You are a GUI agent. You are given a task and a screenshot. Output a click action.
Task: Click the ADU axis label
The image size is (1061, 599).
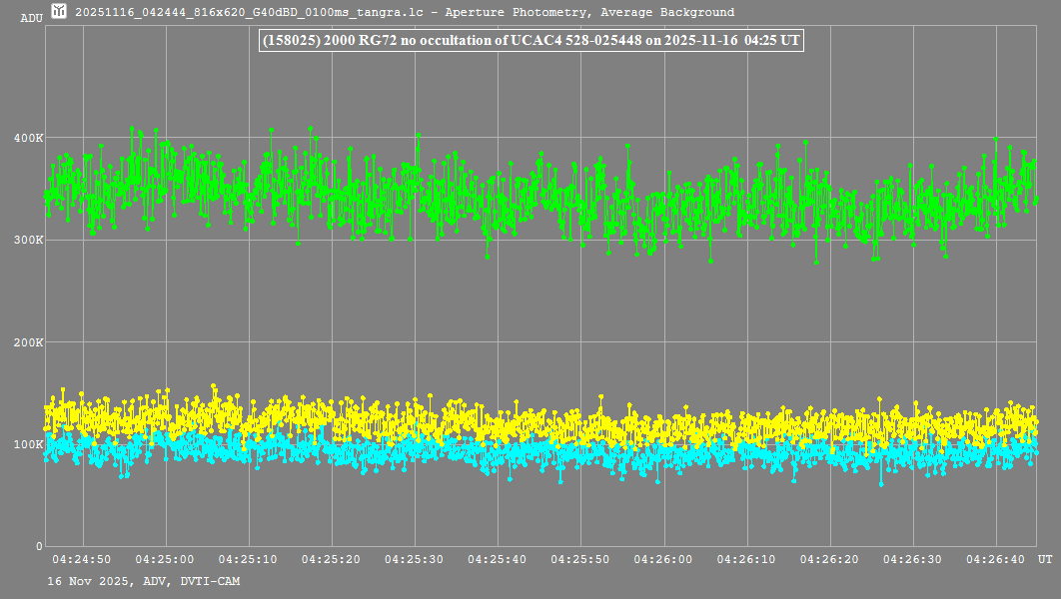coord(31,18)
